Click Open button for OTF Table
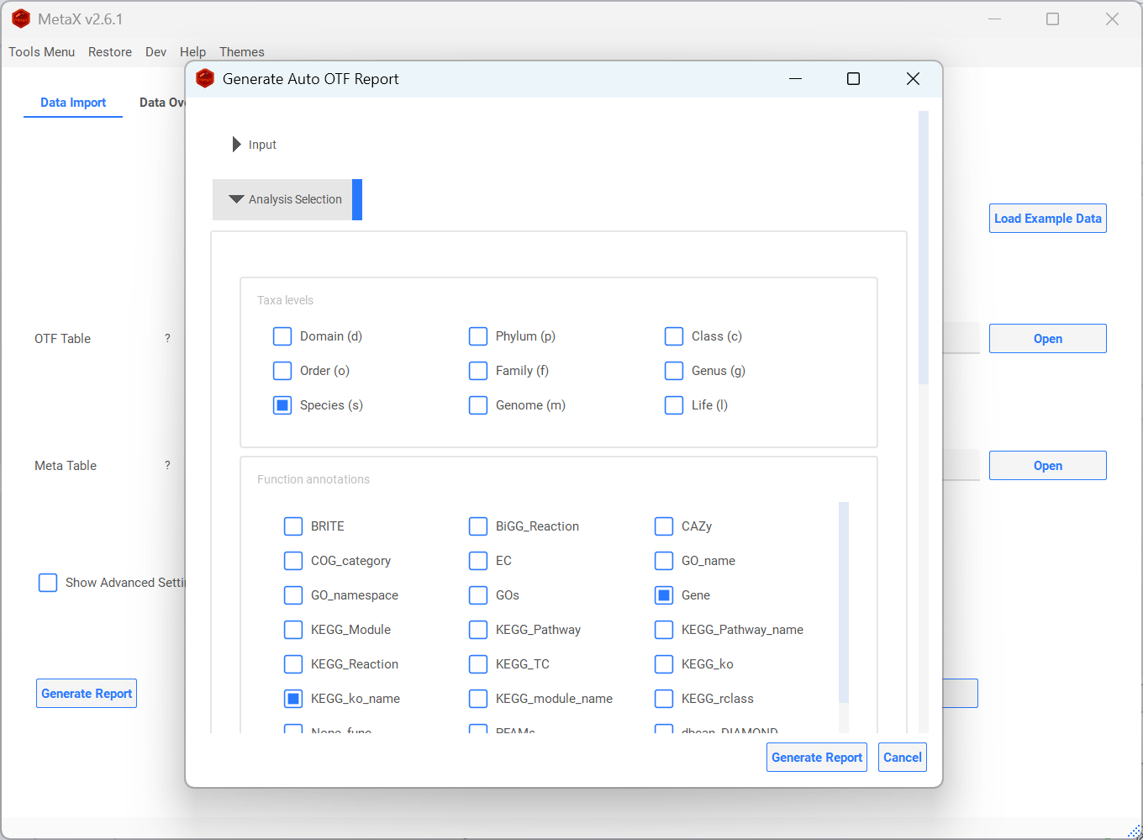This screenshot has width=1143, height=840. (x=1048, y=339)
